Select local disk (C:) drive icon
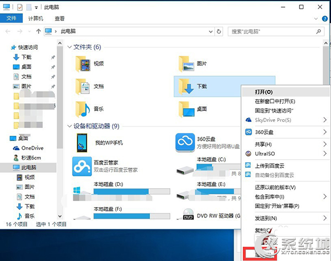331x261 pixels. [x=185, y=170]
